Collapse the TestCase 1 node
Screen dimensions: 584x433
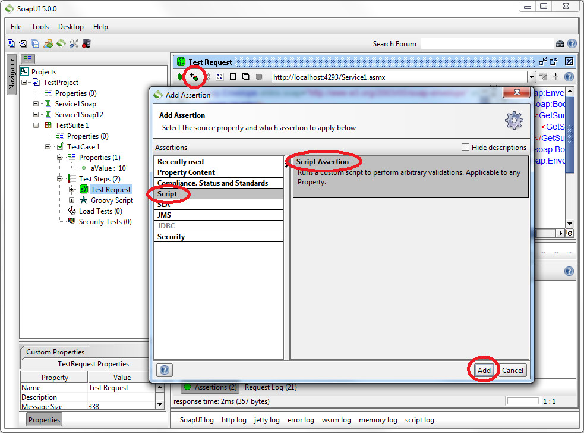tap(48, 146)
